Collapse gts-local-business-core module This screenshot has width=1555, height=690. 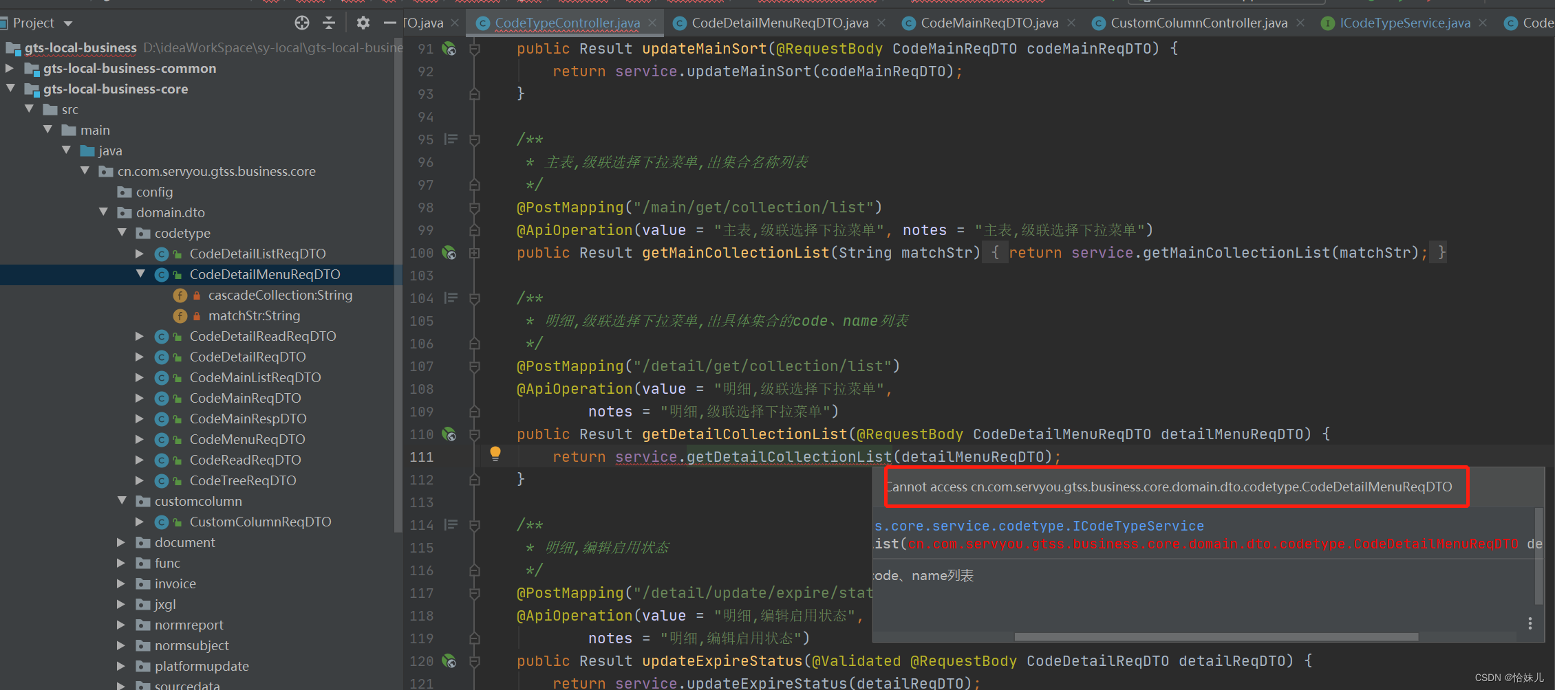(10, 89)
